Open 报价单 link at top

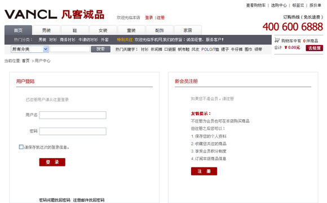[315, 5]
